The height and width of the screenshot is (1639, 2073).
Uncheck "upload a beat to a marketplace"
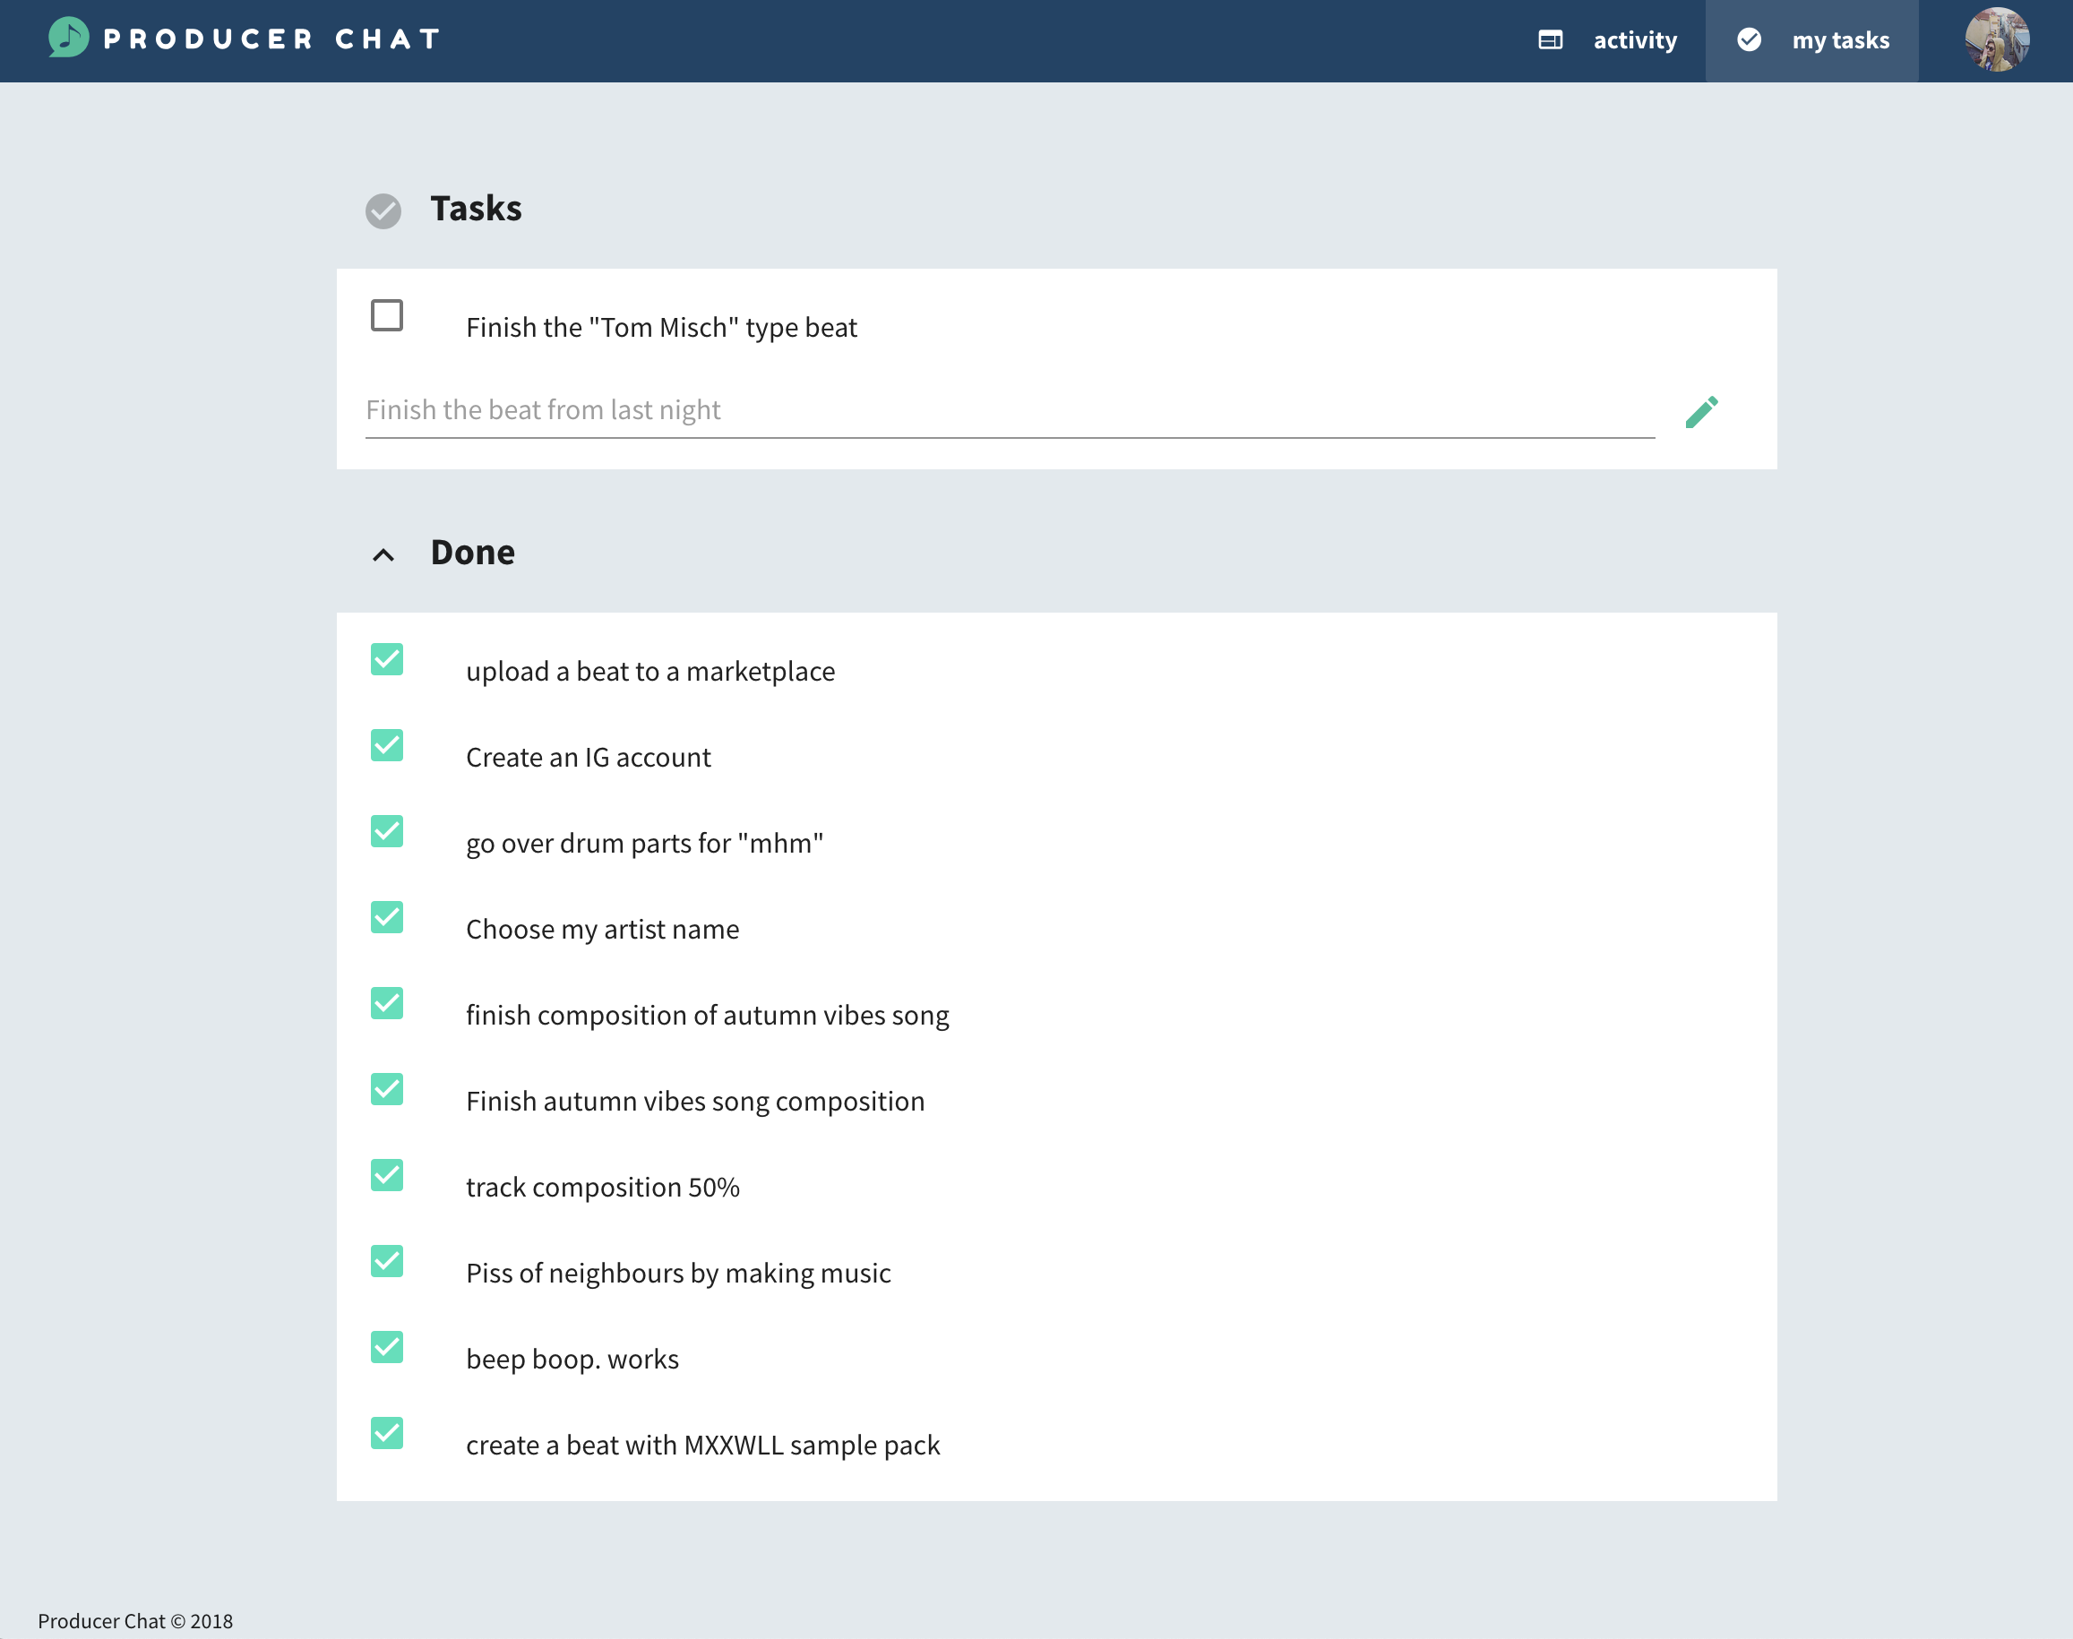coord(387,659)
